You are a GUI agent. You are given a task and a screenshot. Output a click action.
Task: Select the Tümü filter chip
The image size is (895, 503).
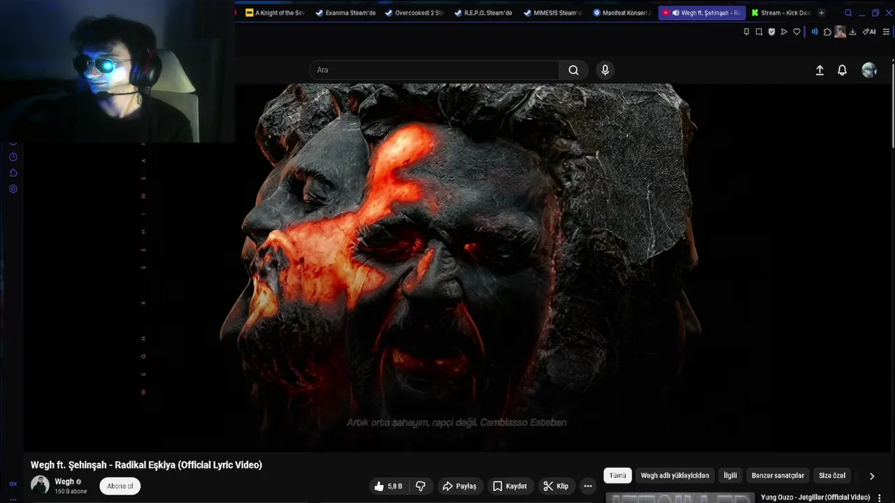(x=618, y=476)
